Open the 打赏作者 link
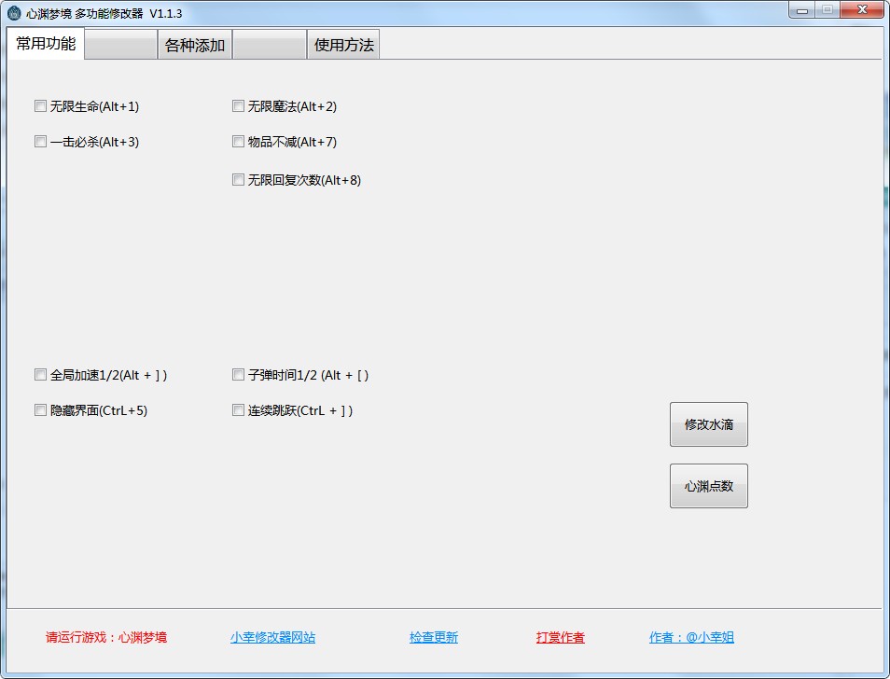The width and height of the screenshot is (890, 679). pyautogui.click(x=561, y=638)
